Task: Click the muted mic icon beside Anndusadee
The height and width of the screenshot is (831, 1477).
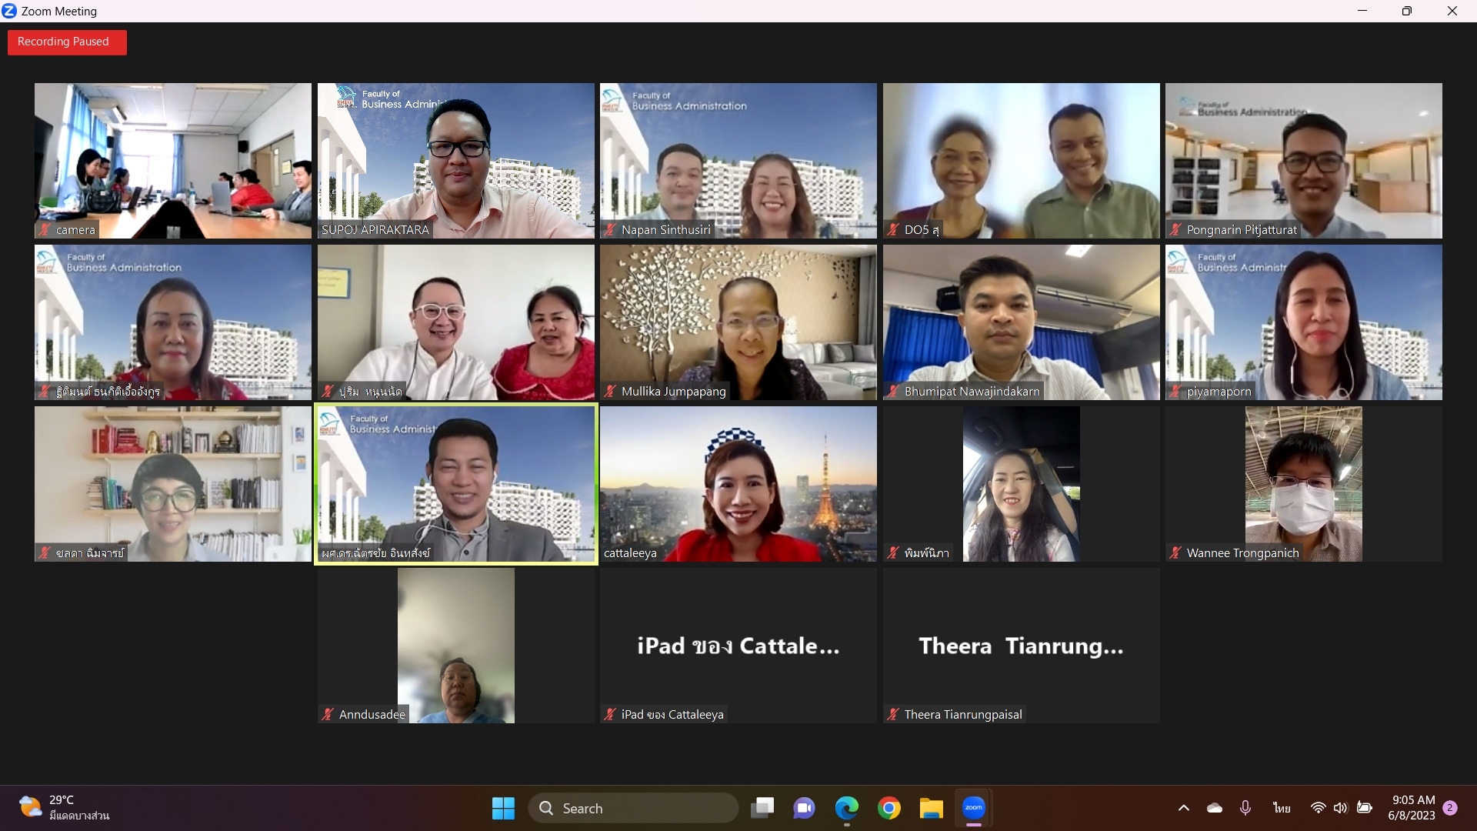Action: point(328,714)
